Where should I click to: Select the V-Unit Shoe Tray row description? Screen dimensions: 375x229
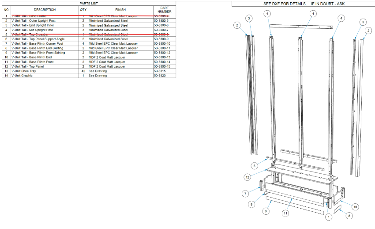pos(25,71)
